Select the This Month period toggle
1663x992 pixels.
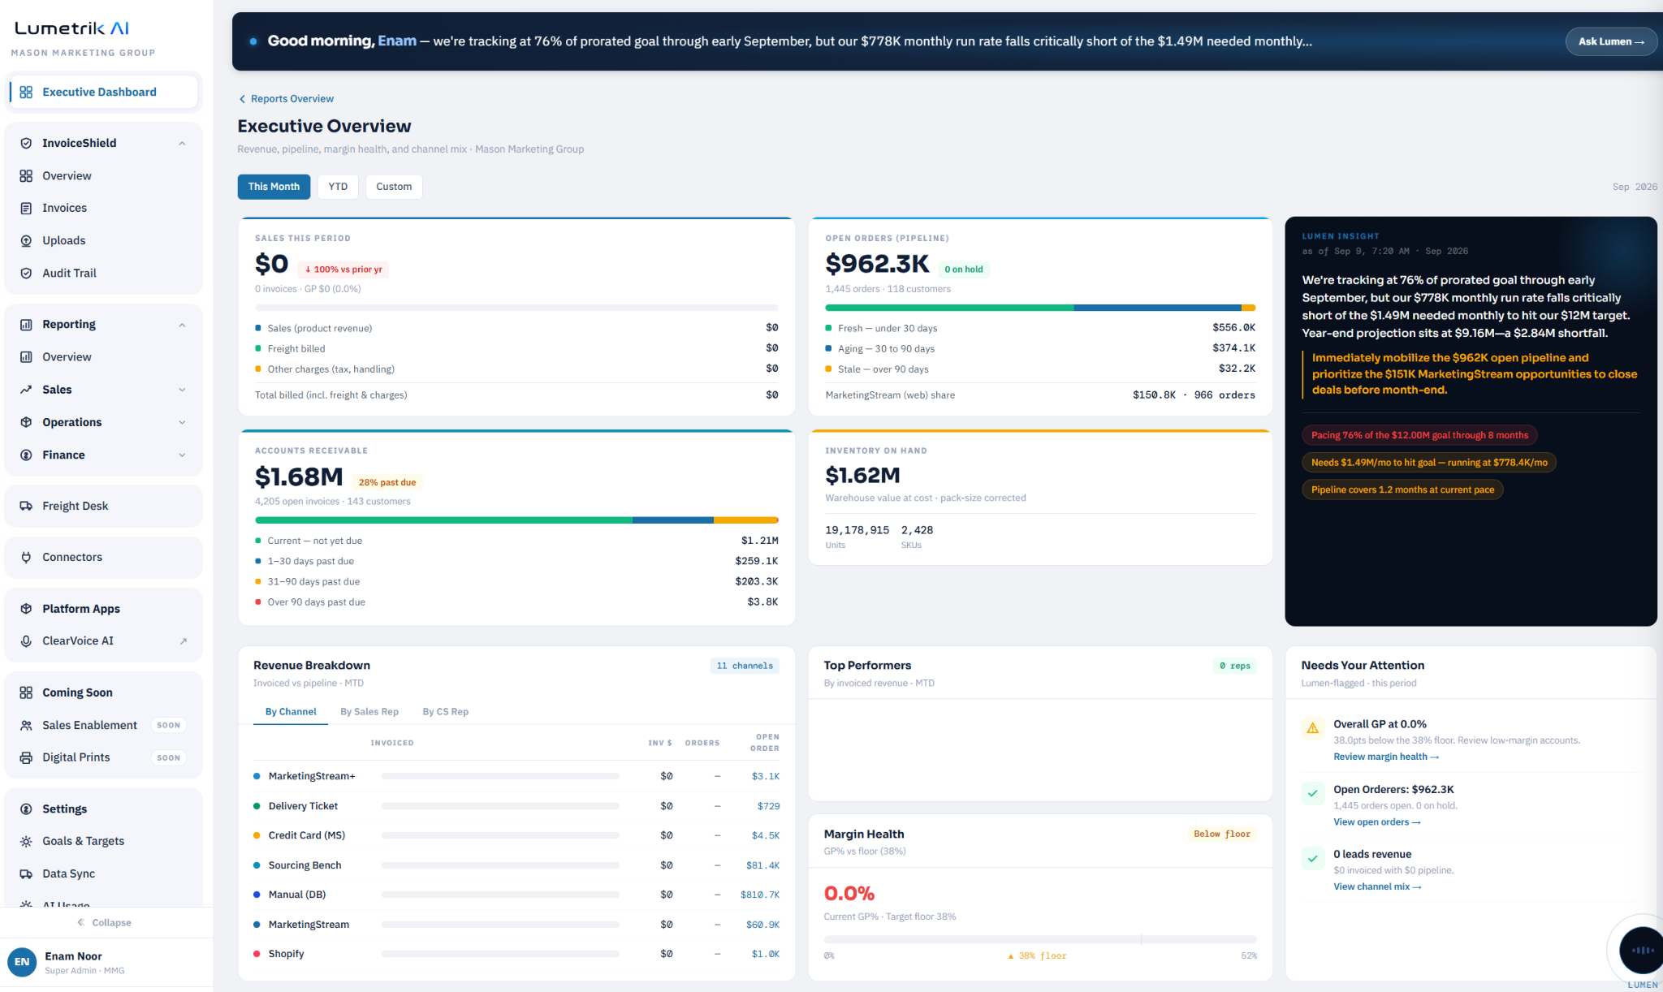coord(274,187)
